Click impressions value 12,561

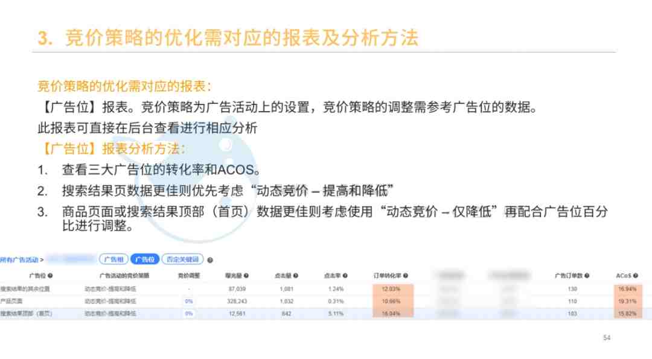tap(237, 314)
